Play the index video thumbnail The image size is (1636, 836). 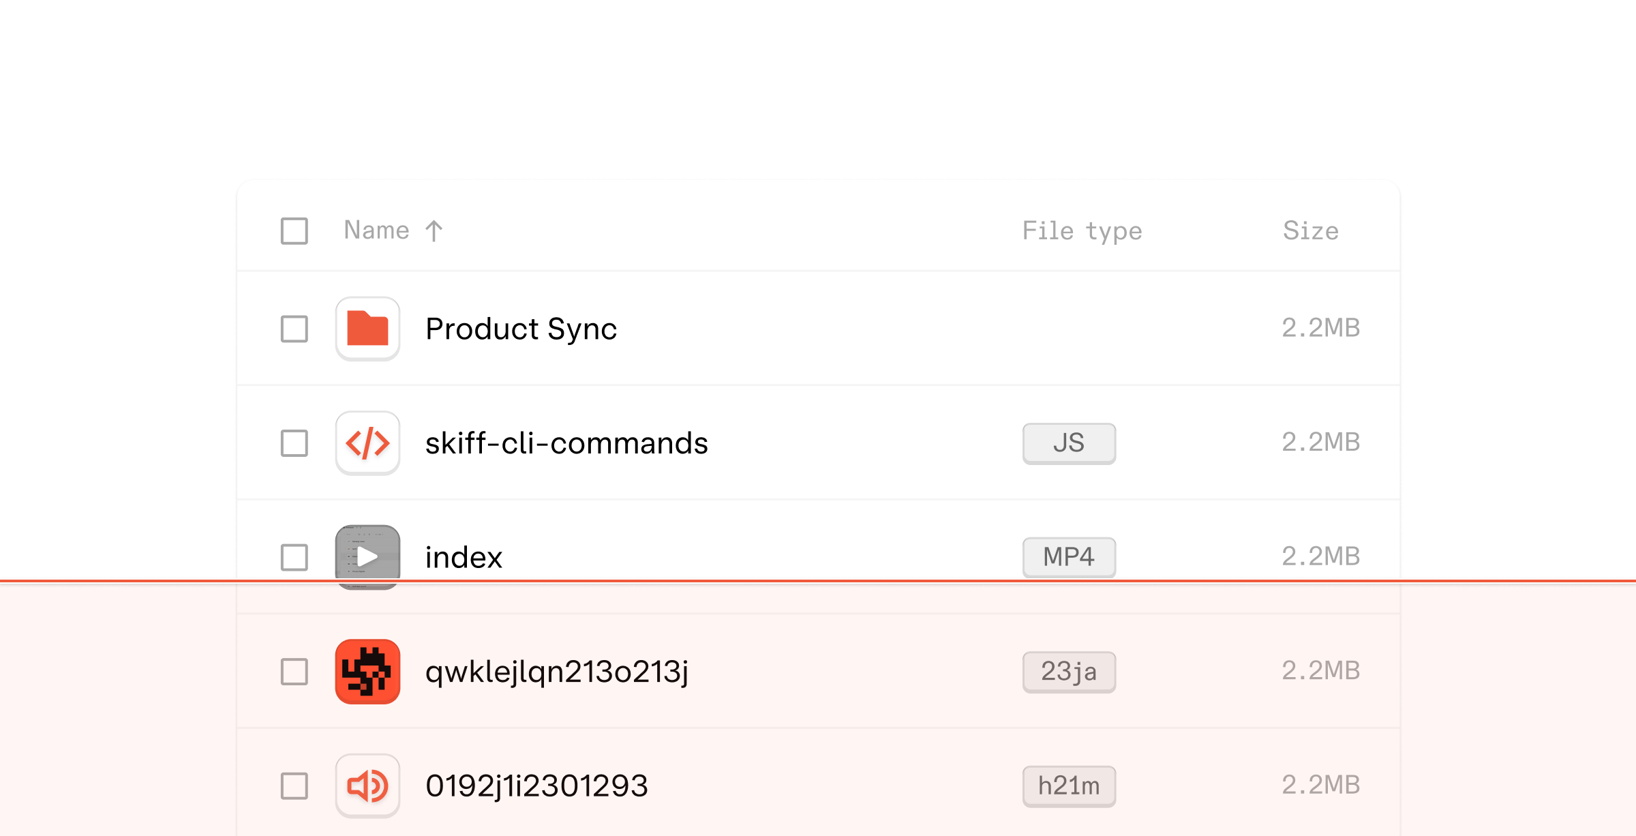pyautogui.click(x=367, y=556)
